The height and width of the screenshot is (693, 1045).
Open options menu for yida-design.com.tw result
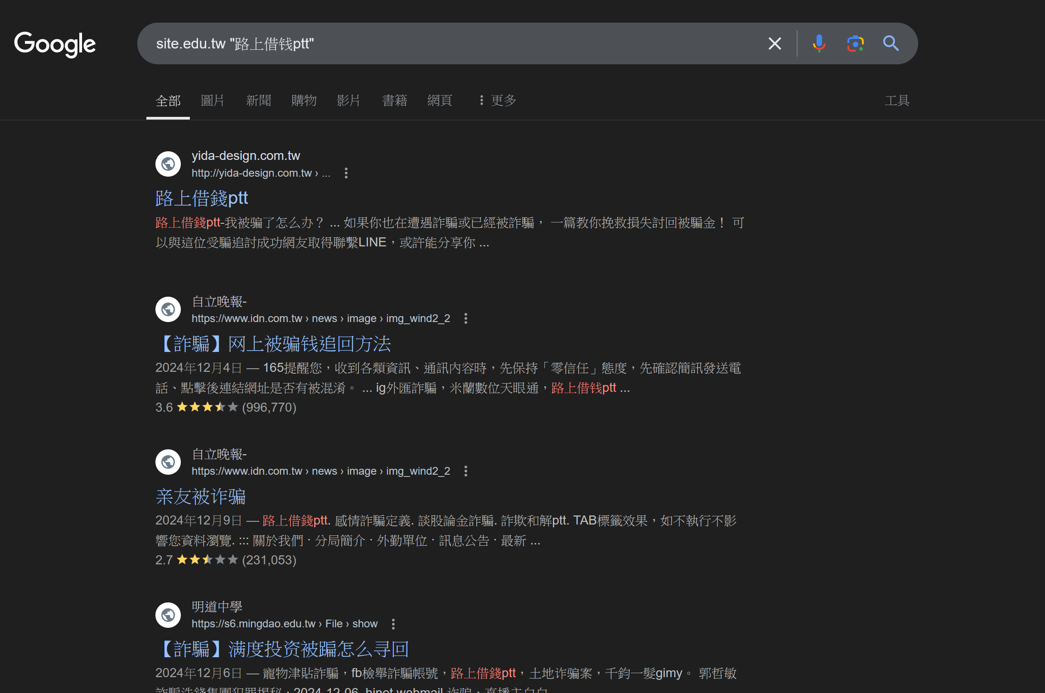pos(346,173)
